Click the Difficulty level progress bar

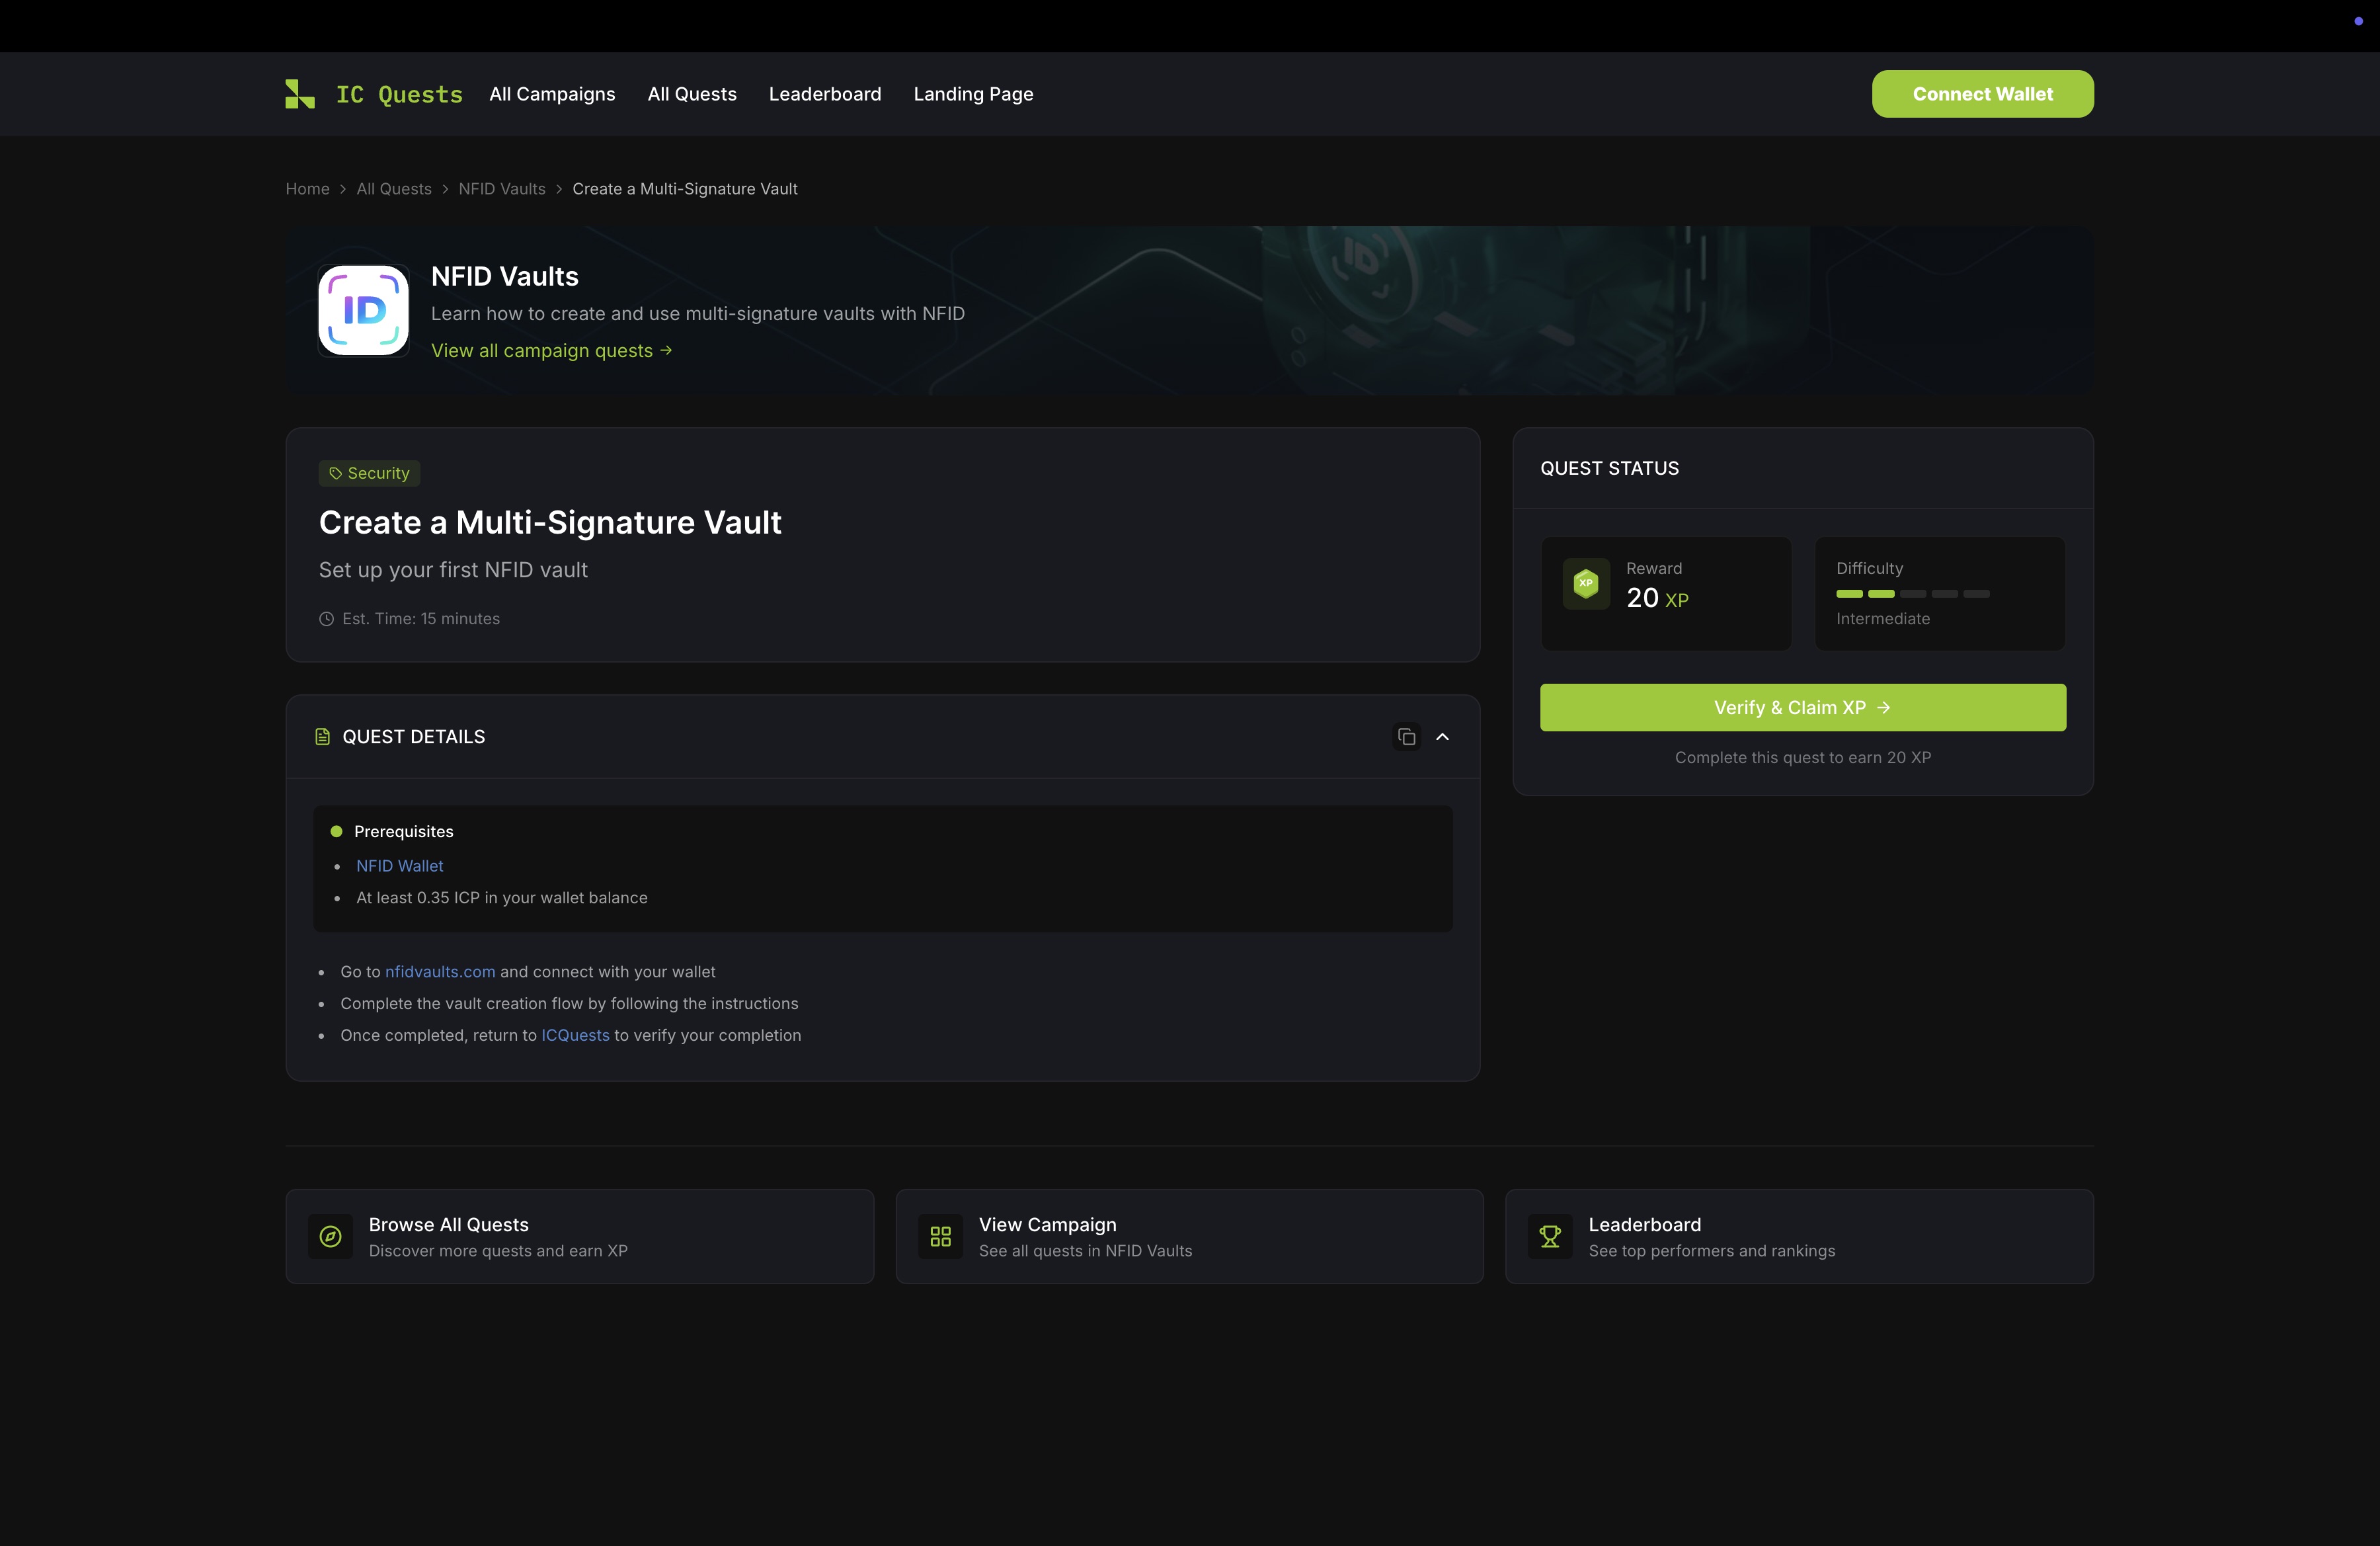[1913, 594]
